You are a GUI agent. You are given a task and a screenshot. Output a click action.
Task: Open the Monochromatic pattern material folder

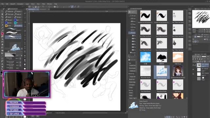[x=133, y=21]
